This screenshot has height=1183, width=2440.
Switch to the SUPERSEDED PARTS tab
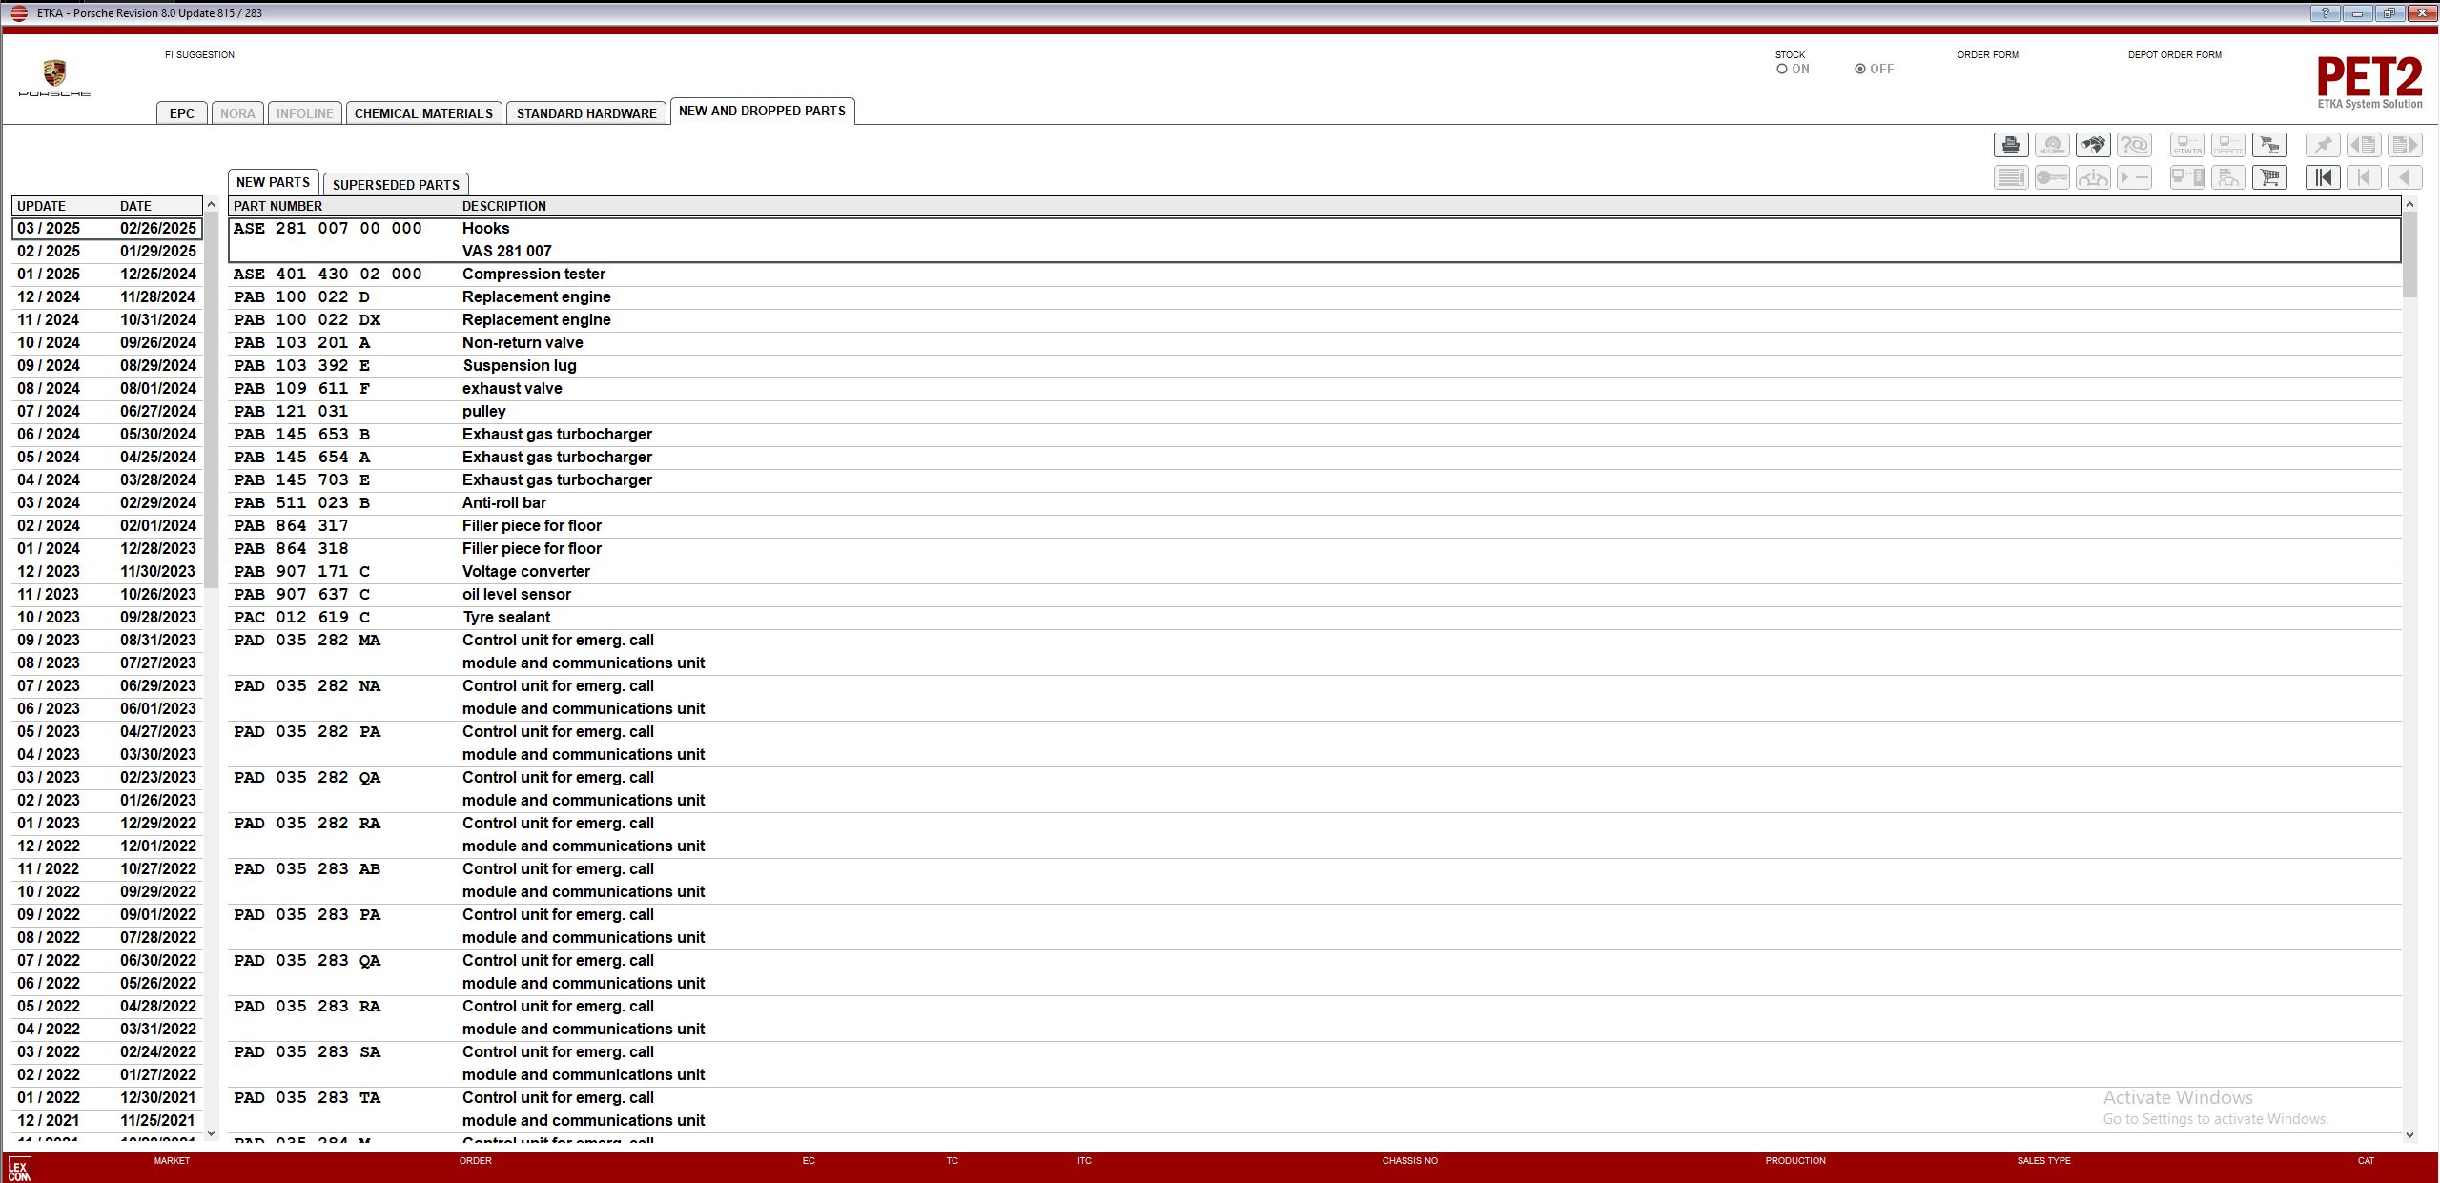pyautogui.click(x=395, y=183)
